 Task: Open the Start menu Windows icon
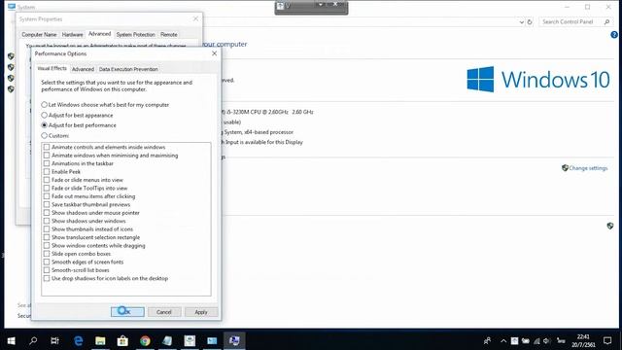pos(11,340)
